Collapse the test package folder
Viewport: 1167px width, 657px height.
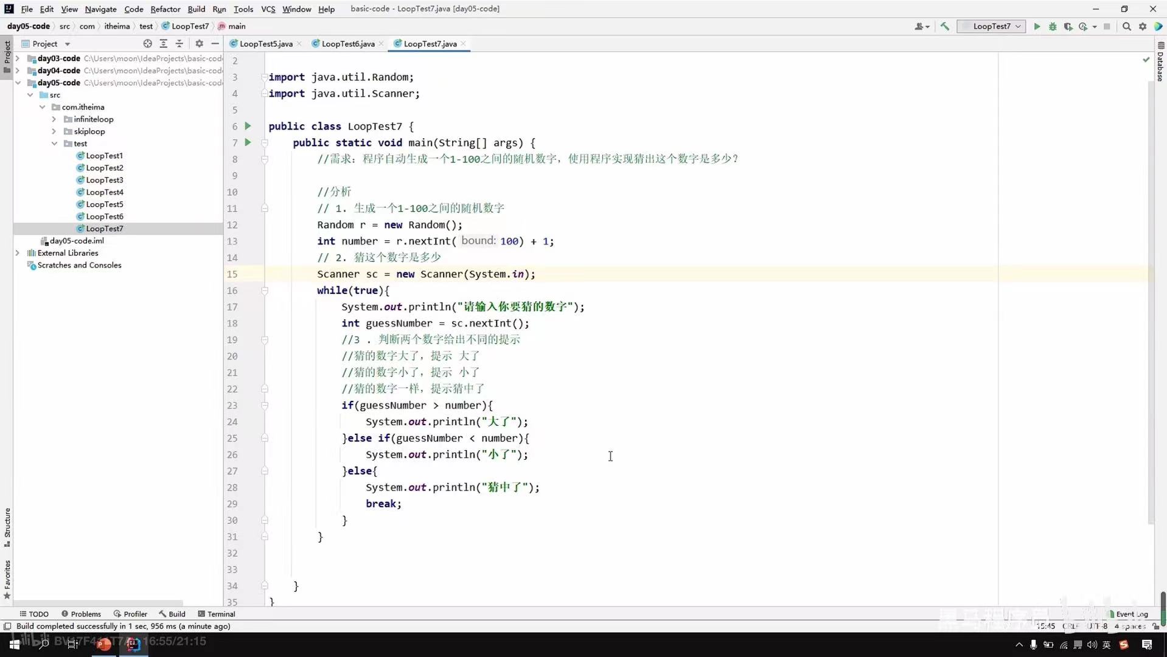[x=55, y=144]
